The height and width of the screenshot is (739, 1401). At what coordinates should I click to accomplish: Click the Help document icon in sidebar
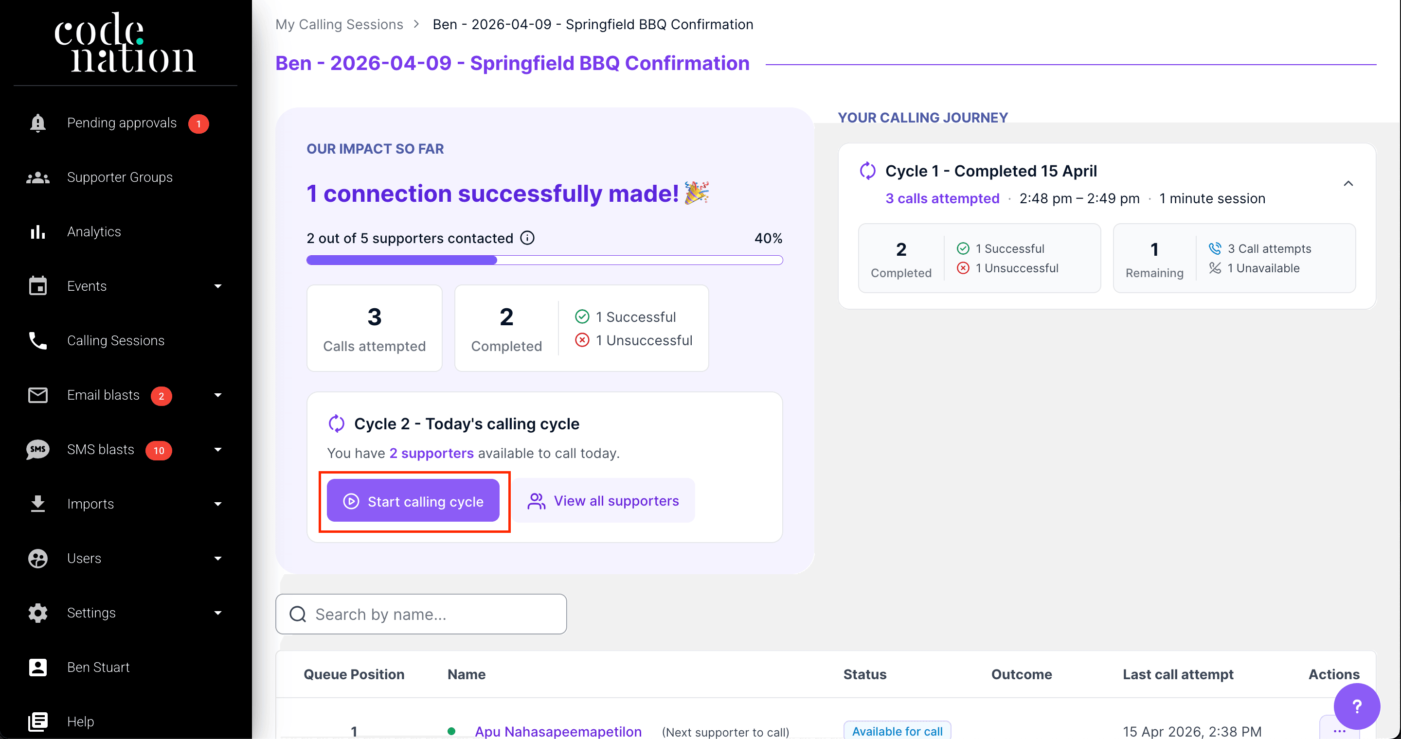pyautogui.click(x=37, y=721)
